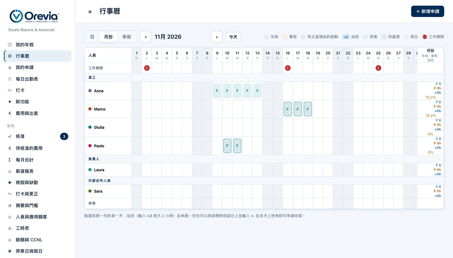Viewport: 453px width, 258px height.
Task: Open 我的申請 in the sidebar
Action: pyautogui.click(x=38, y=67)
